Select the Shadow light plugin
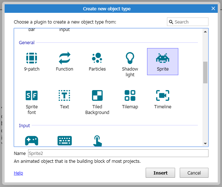This screenshot has height=187, width=222. [130, 58]
